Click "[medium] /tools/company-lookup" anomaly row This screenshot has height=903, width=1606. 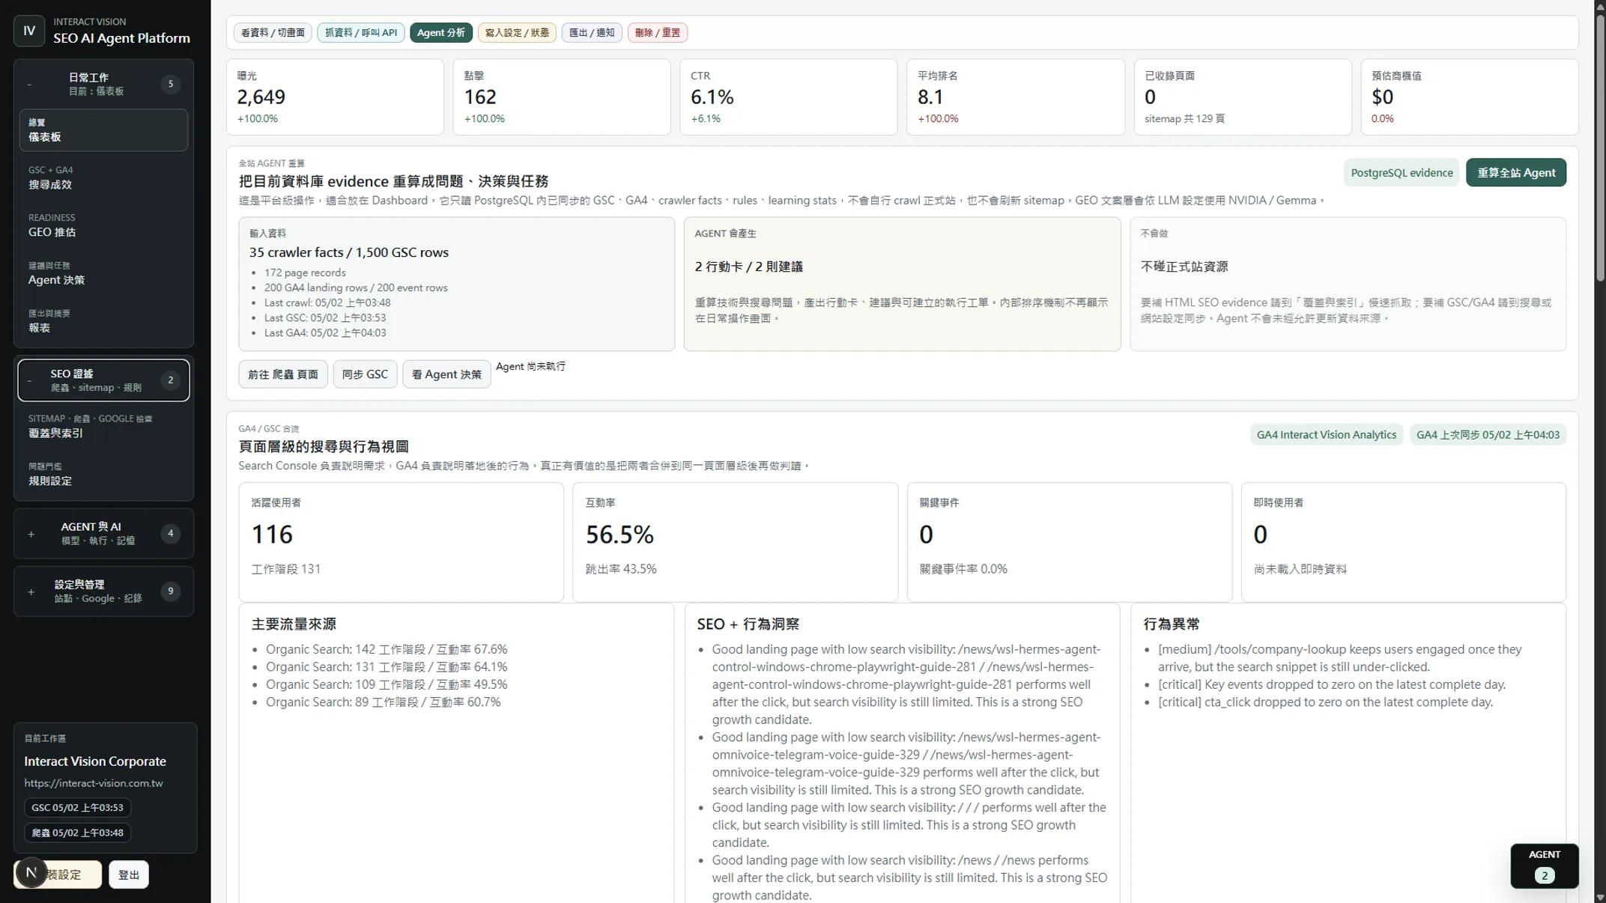1340,658
